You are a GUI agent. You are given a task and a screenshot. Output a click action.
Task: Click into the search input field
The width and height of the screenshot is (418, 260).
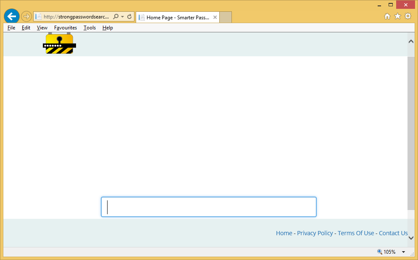208,207
